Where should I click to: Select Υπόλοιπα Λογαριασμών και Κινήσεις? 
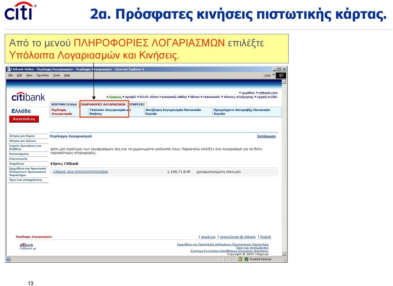pos(110,112)
